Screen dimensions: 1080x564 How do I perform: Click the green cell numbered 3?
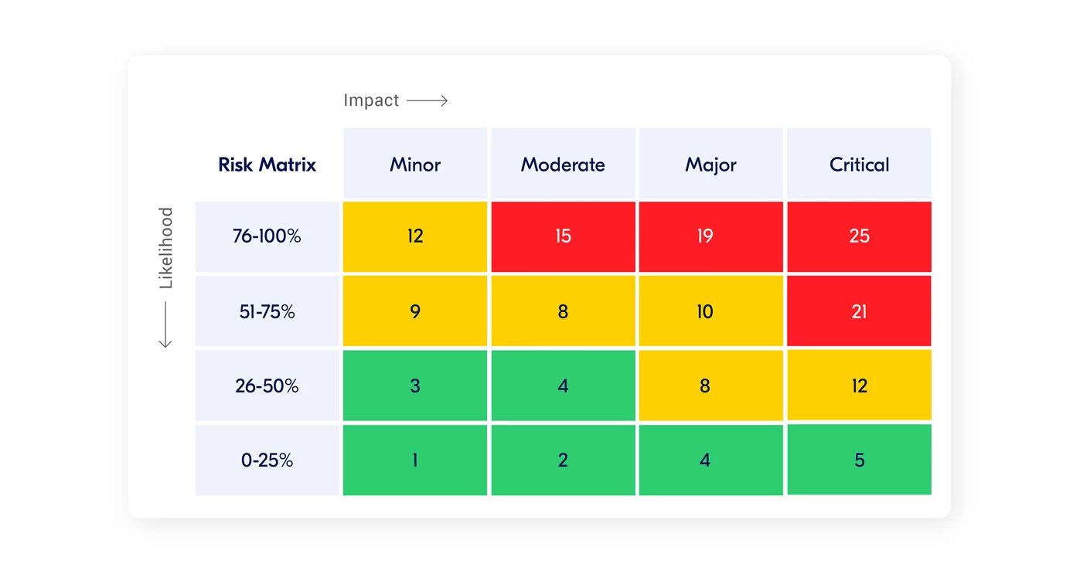click(x=415, y=386)
